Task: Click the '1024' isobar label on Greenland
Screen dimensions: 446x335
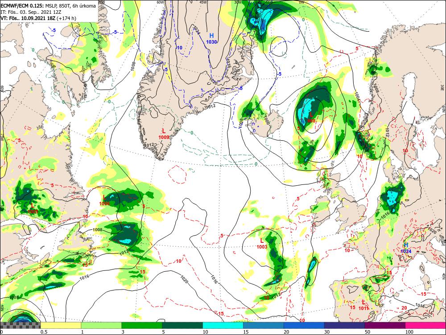Action: 197,30
